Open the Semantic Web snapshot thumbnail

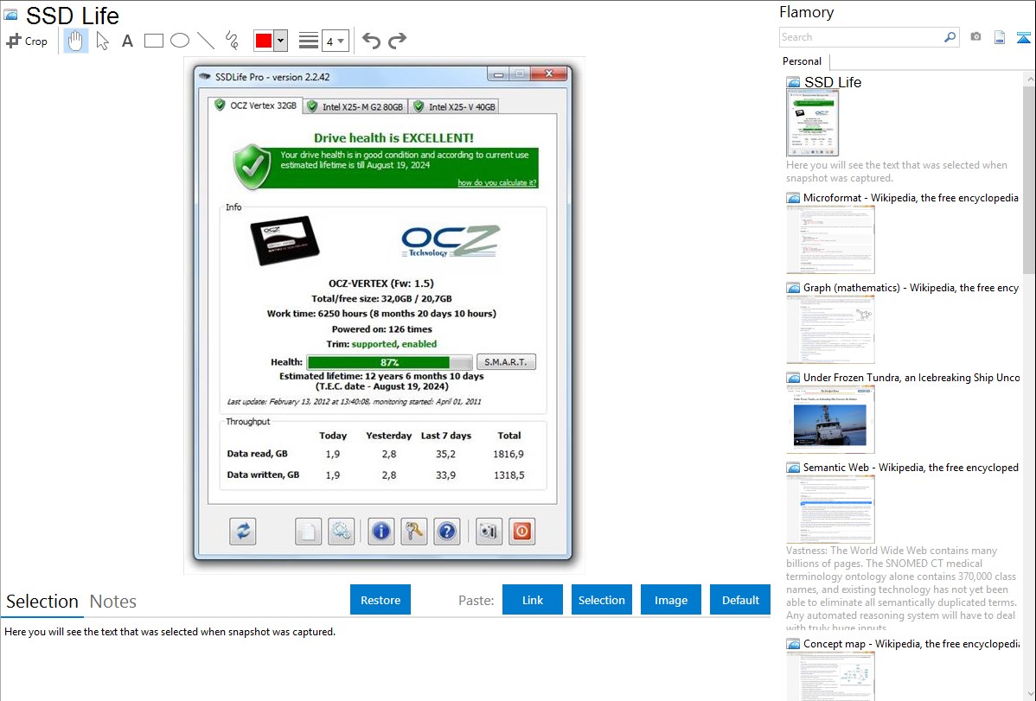pyautogui.click(x=830, y=509)
